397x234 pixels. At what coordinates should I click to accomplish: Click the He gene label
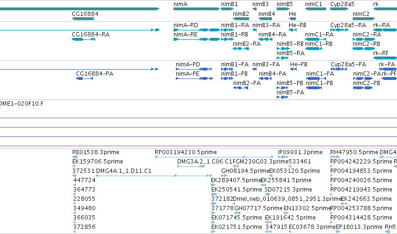pos(292,14)
